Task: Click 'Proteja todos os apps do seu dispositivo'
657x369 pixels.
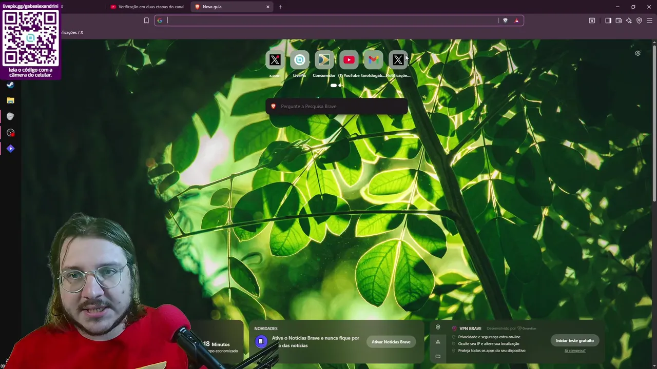Action: [492, 351]
